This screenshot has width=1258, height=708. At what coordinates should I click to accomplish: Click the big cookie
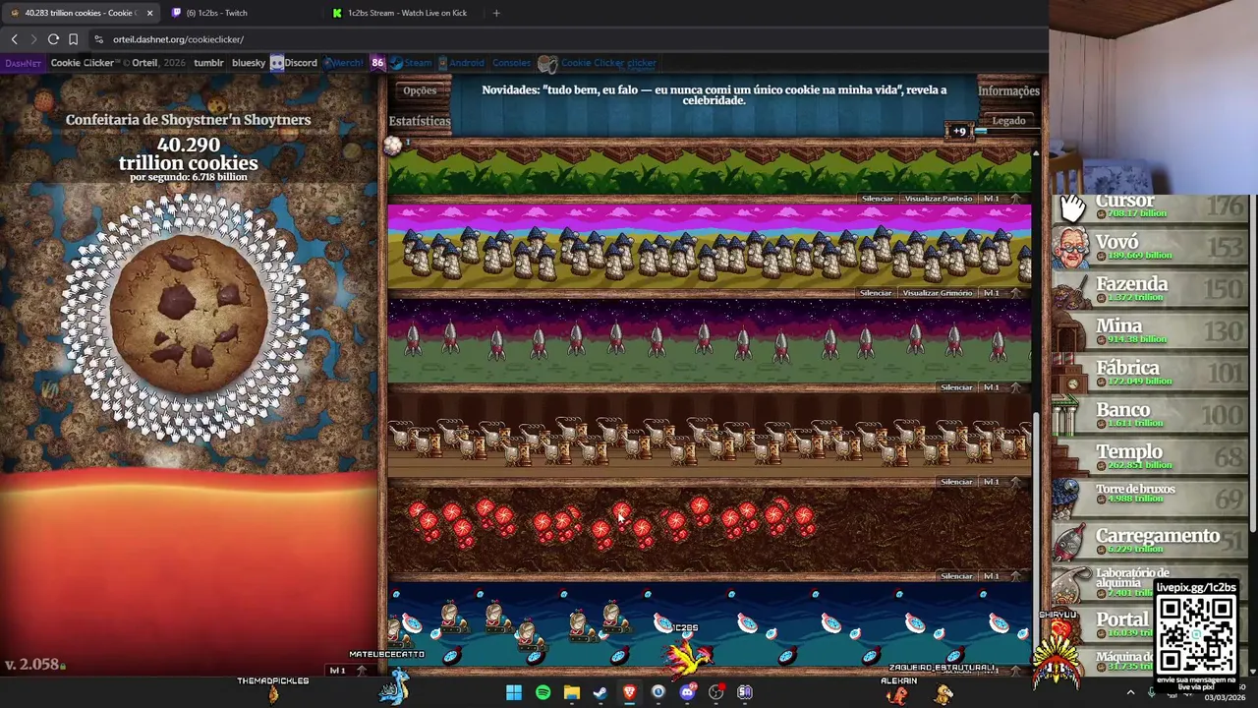coord(188,317)
